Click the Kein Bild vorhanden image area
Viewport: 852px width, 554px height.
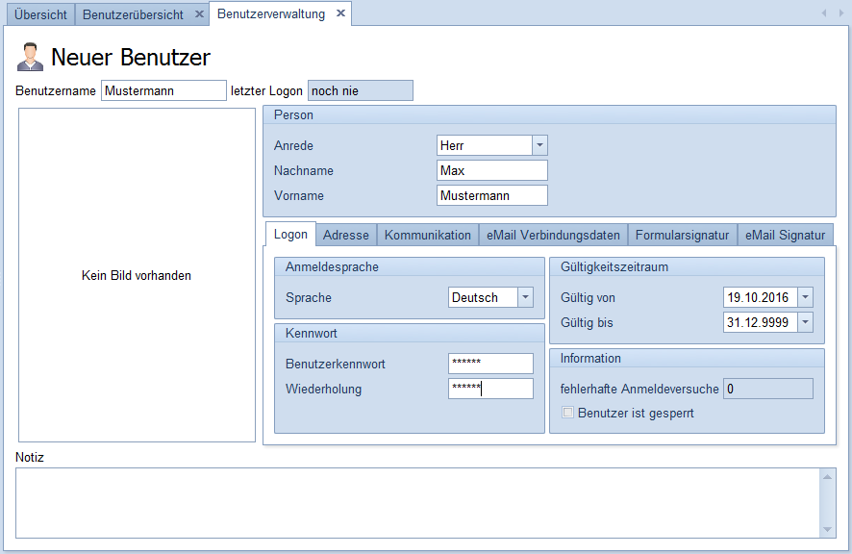pos(137,275)
